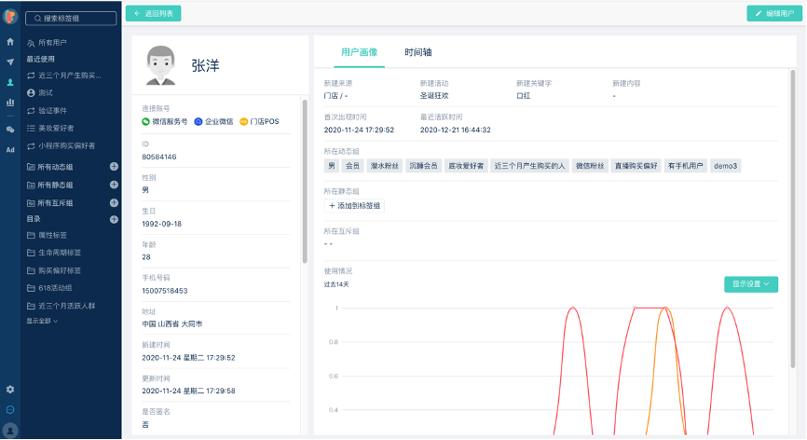The image size is (807, 440).
Task: Open the home icon in left rail
Action: [10, 42]
